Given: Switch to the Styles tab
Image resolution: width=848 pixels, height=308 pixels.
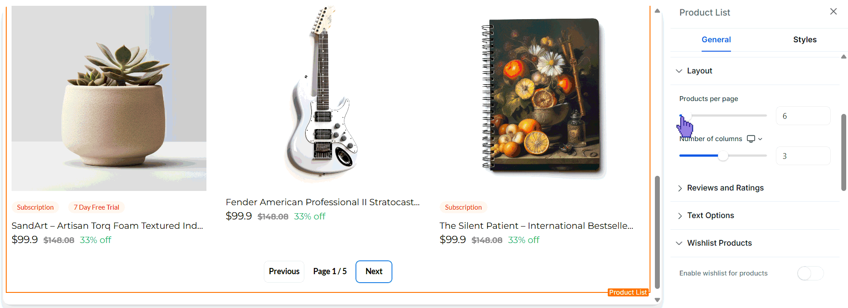Looking at the screenshot, I should tap(804, 40).
